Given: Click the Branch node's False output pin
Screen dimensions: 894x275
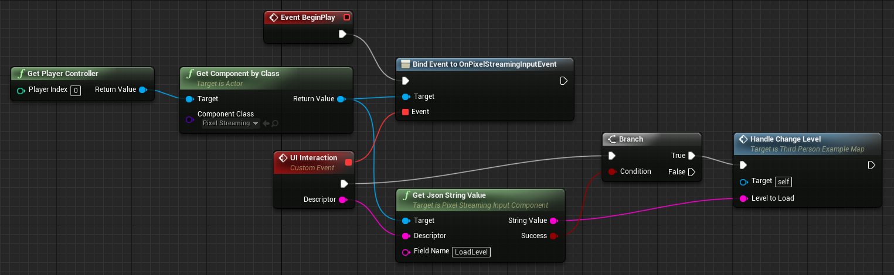Looking at the screenshot, I should click(x=691, y=172).
